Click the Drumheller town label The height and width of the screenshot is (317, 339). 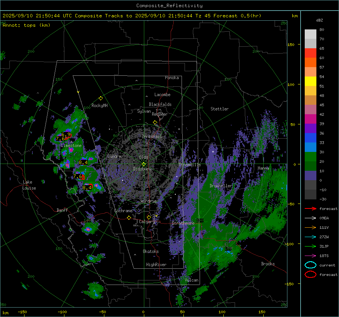pos(221,186)
